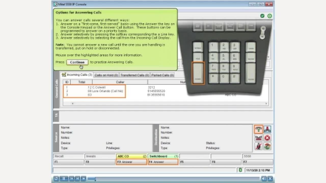Click keypad 5 JKL key

pyautogui.click(x=224, y=57)
